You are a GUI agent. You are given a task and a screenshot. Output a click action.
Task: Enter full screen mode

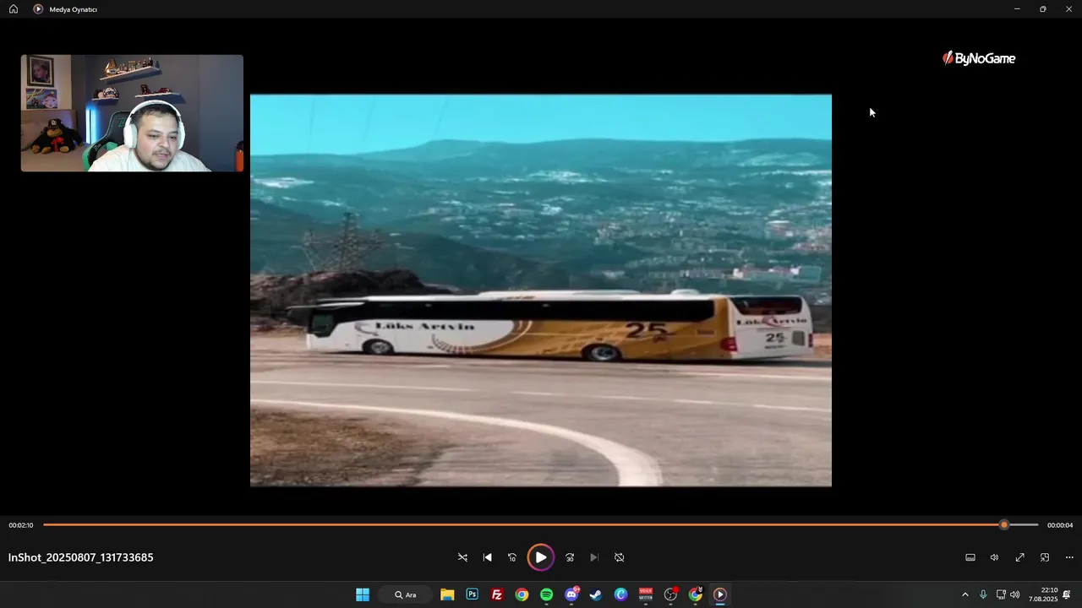tap(1019, 557)
